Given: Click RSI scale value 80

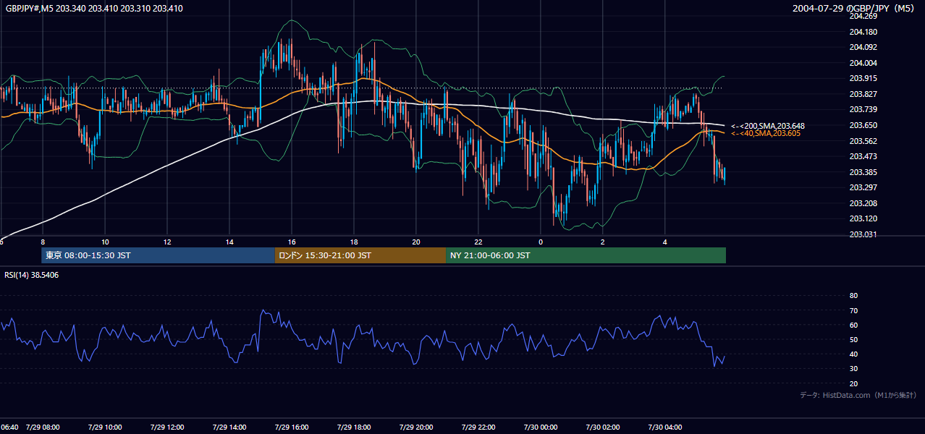Looking at the screenshot, I should click(x=853, y=296).
